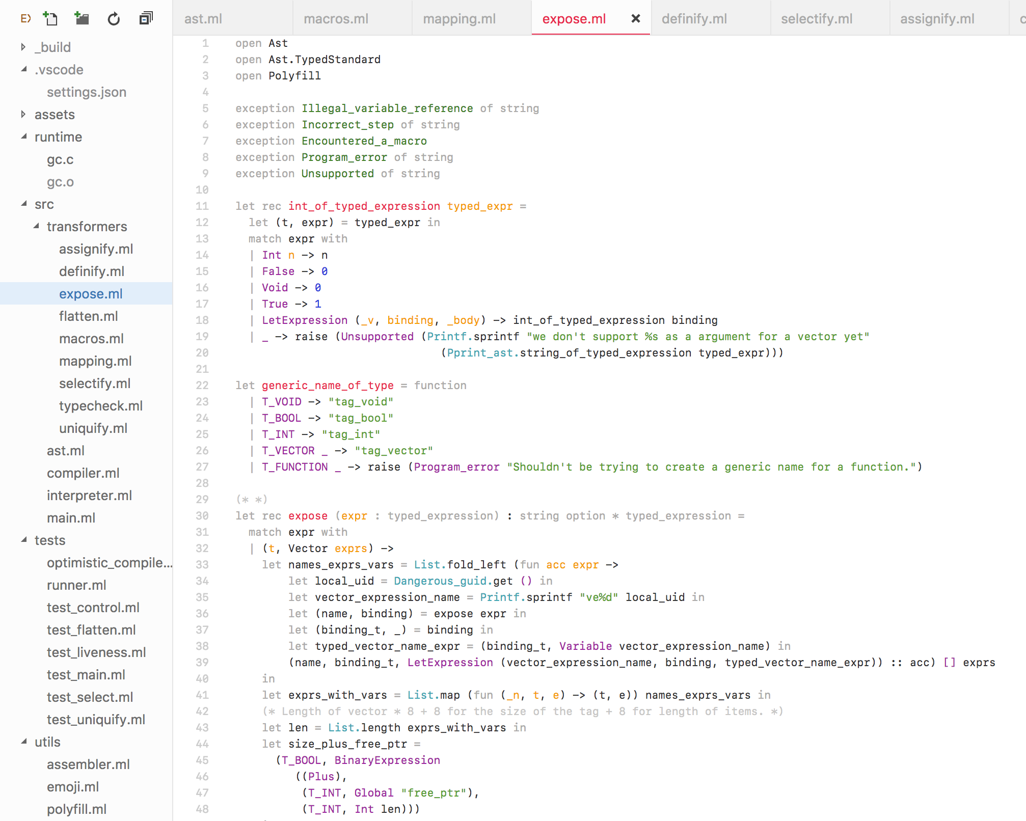Open typecheck.ml from transformers
This screenshot has width=1026, height=821.
100,406
